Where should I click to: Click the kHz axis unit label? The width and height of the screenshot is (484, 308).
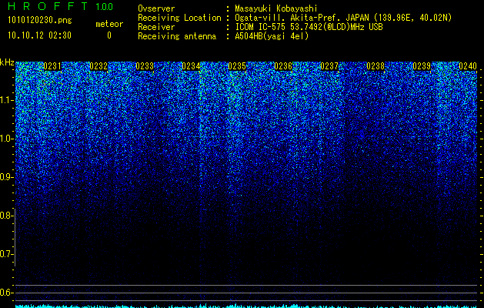click(x=7, y=62)
